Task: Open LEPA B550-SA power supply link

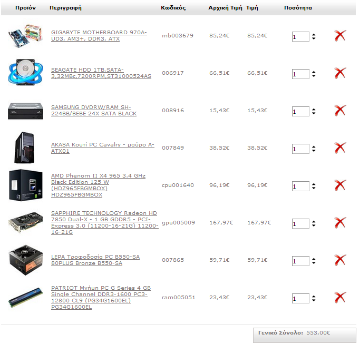Action: 95,260
